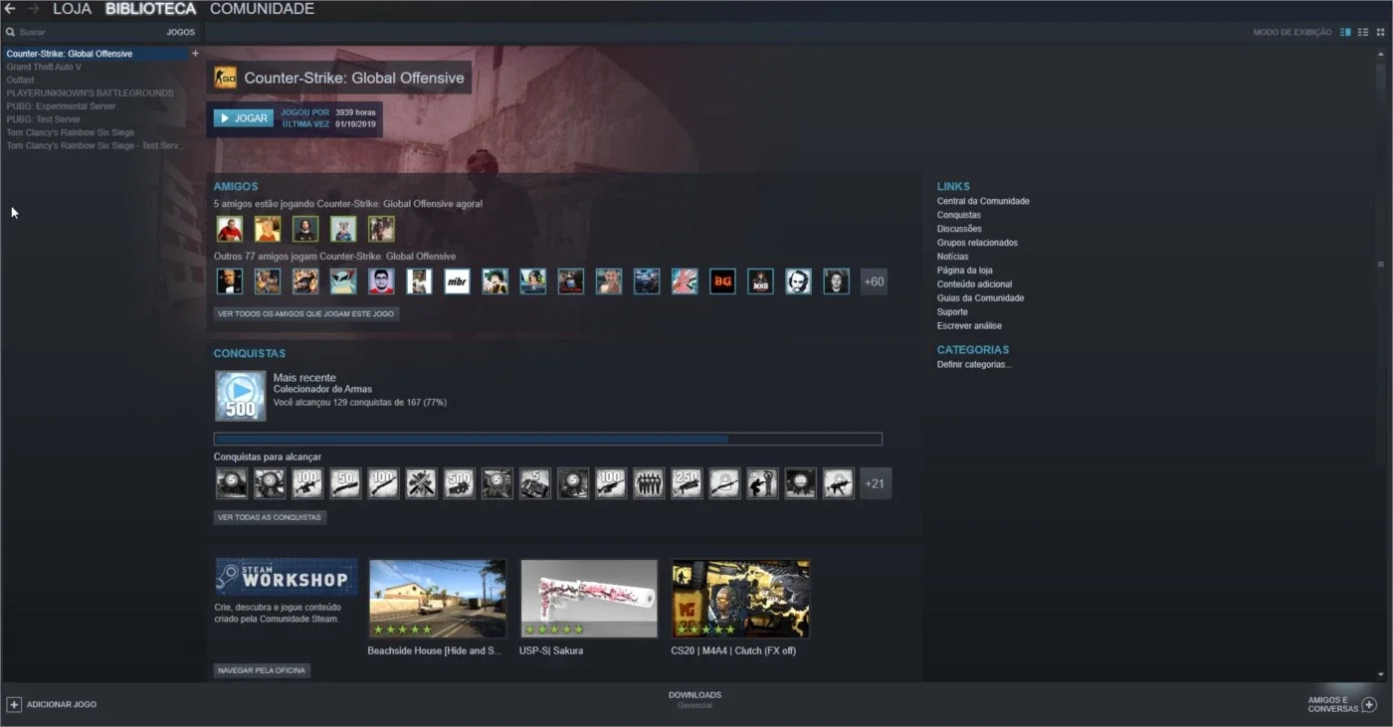The image size is (1393, 727).
Task: Select PUBG: Experimental Server entry
Action: click(61, 106)
